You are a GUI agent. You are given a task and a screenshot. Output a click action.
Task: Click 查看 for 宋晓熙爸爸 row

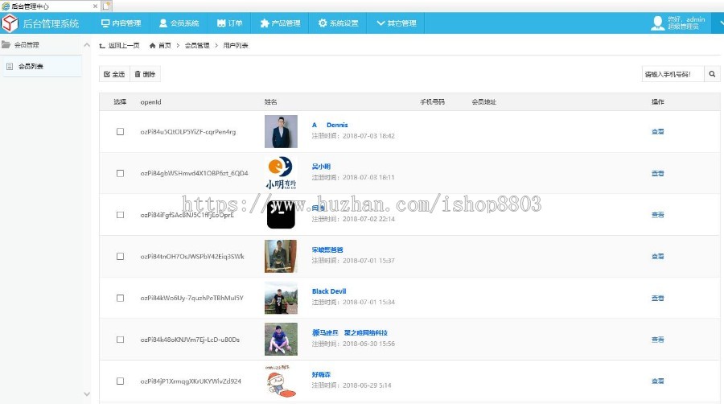[x=657, y=256]
